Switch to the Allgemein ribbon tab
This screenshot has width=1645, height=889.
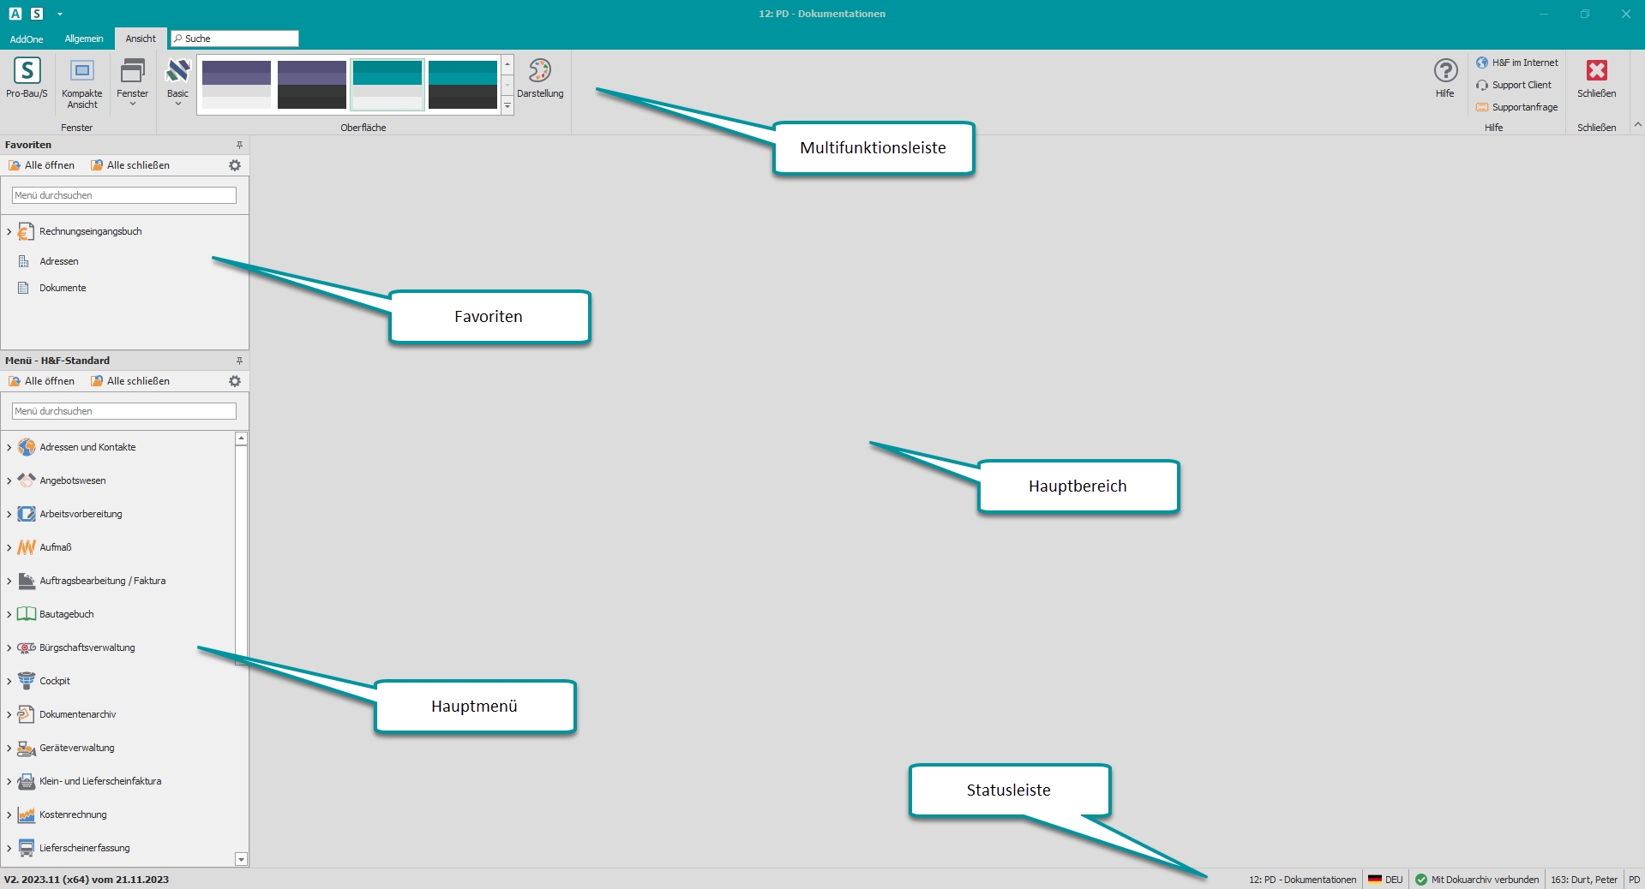pos(84,39)
